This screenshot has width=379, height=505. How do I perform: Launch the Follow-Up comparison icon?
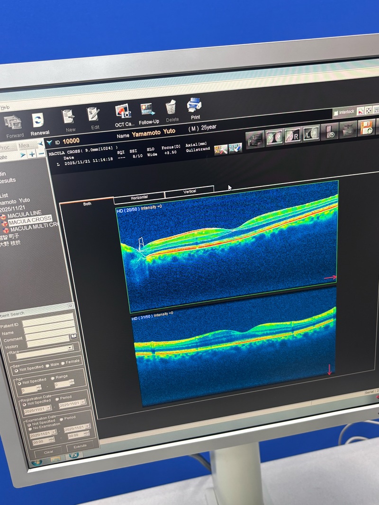tap(148, 111)
